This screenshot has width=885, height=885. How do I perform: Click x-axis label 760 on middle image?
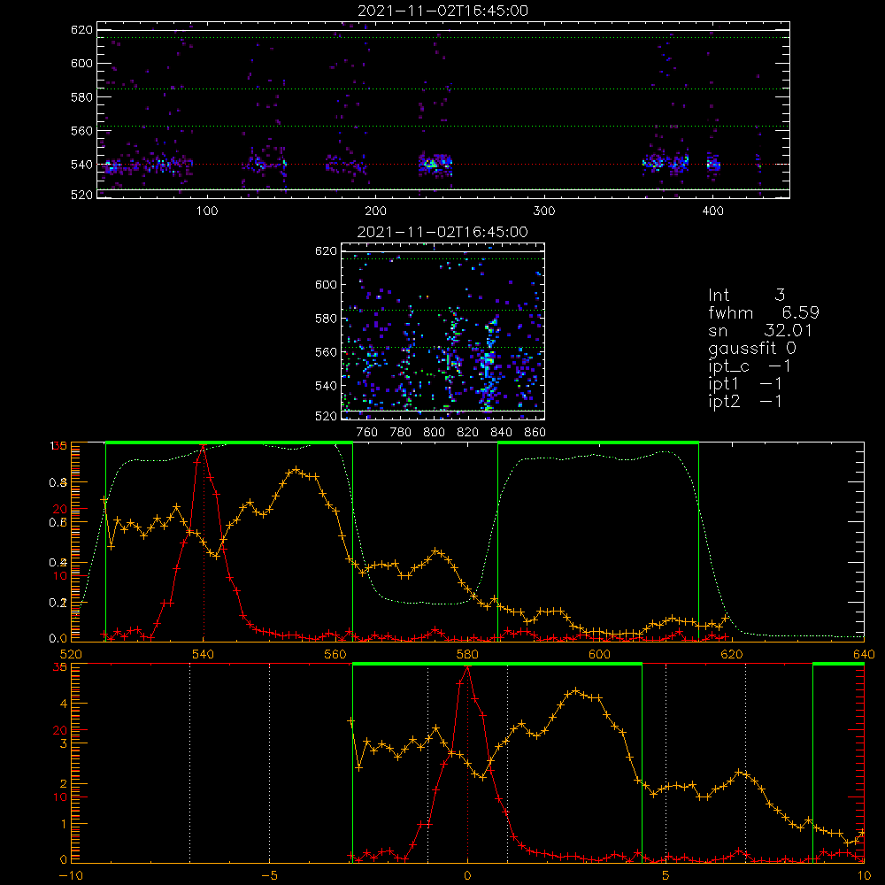coord(367,433)
